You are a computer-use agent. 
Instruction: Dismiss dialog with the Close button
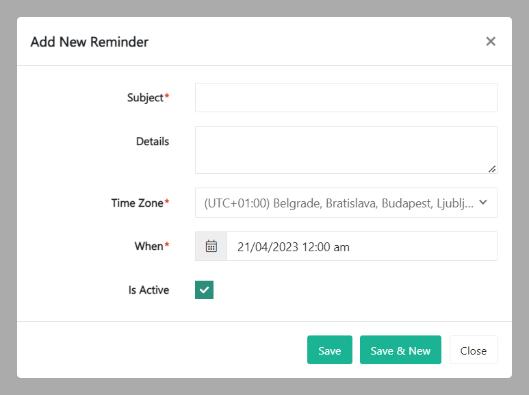tap(473, 350)
